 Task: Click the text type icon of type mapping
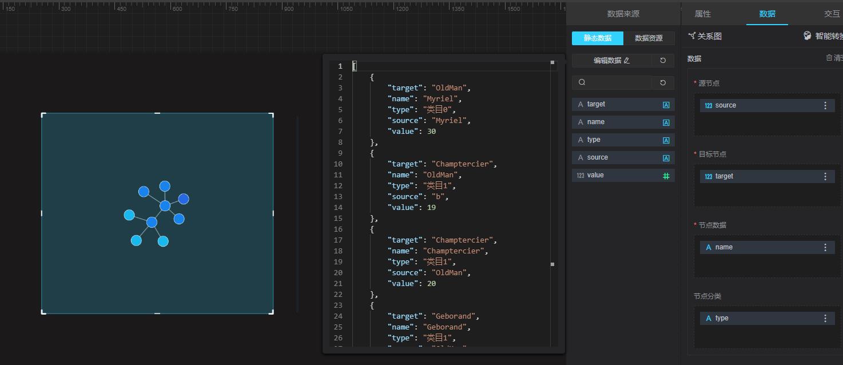(709, 319)
